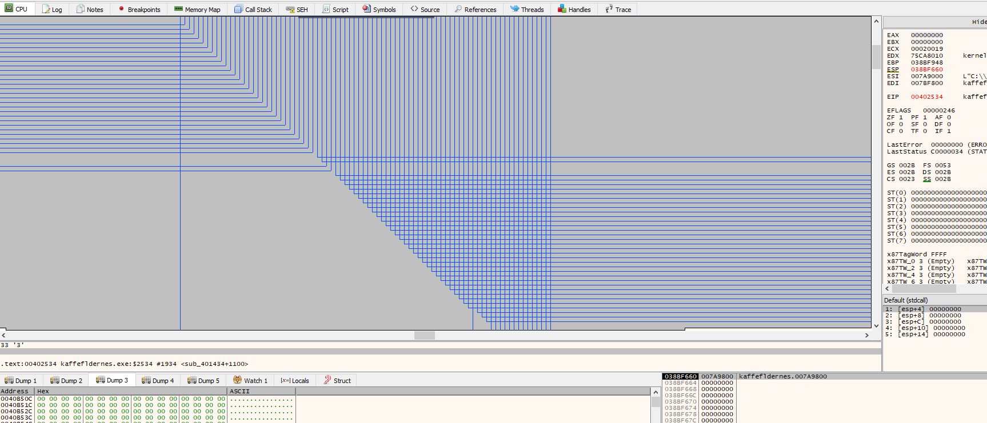The height and width of the screenshot is (423, 987).
Task: Select the Dump 1 tab
Action: tap(21, 381)
